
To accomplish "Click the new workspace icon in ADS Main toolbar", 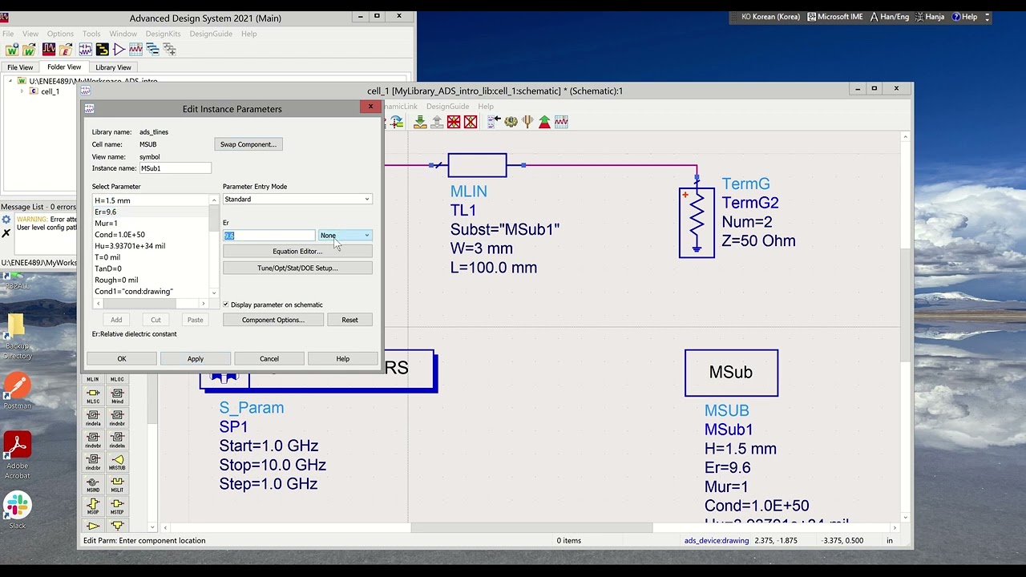I will (12, 50).
